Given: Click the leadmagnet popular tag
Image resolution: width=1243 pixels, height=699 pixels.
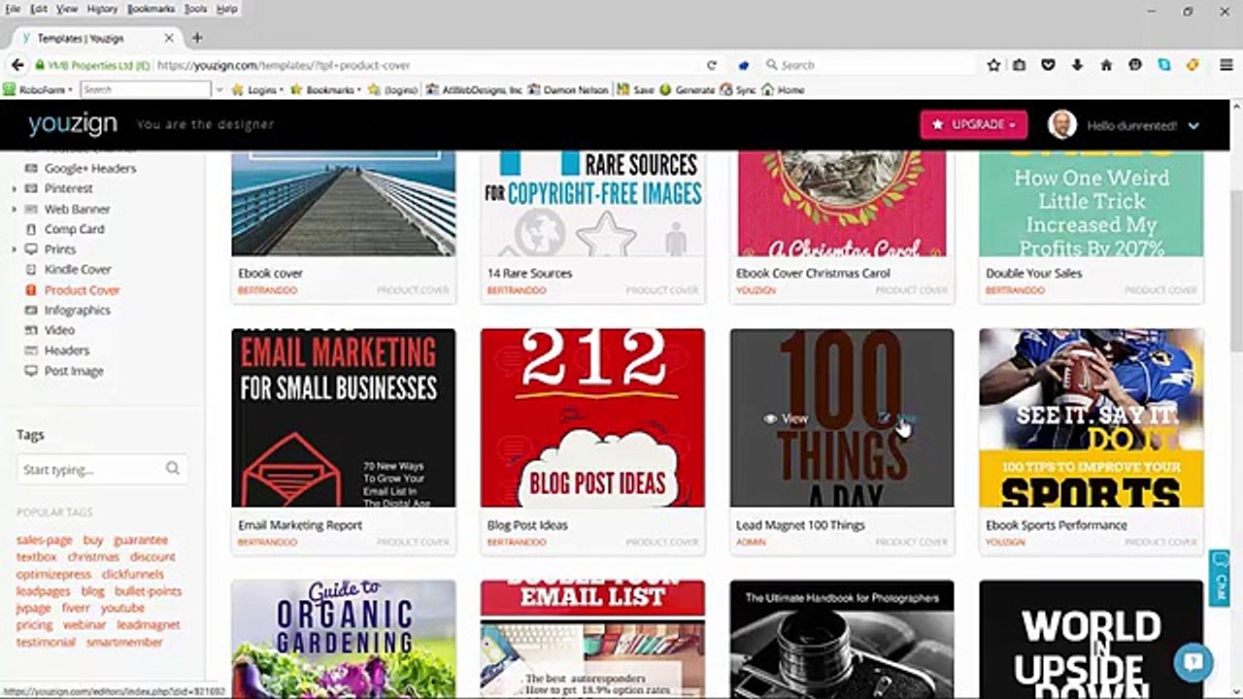Looking at the screenshot, I should tap(149, 625).
